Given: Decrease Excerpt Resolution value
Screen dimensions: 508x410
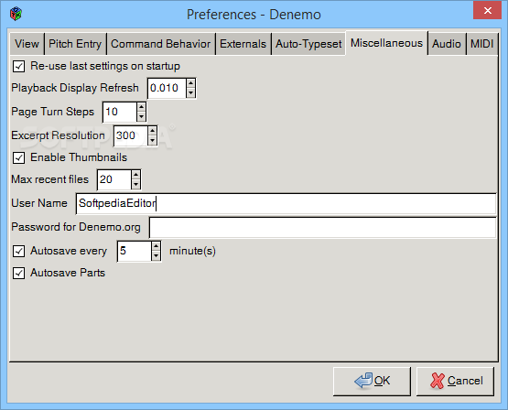Looking at the screenshot, I should [152, 140].
